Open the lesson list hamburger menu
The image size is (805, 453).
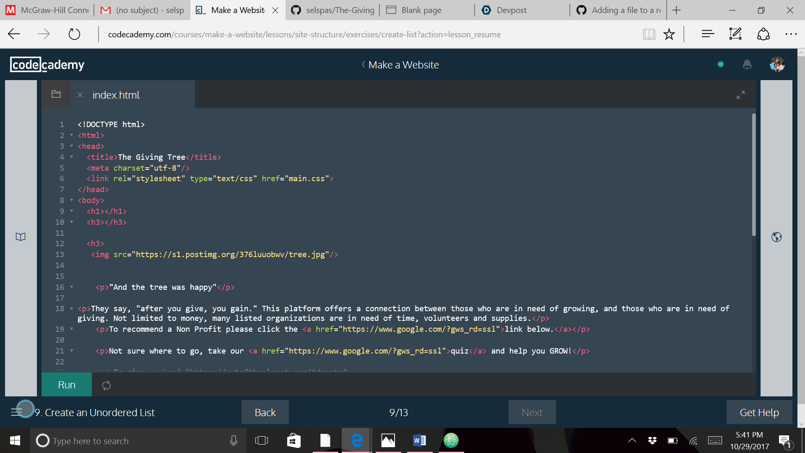coord(17,412)
